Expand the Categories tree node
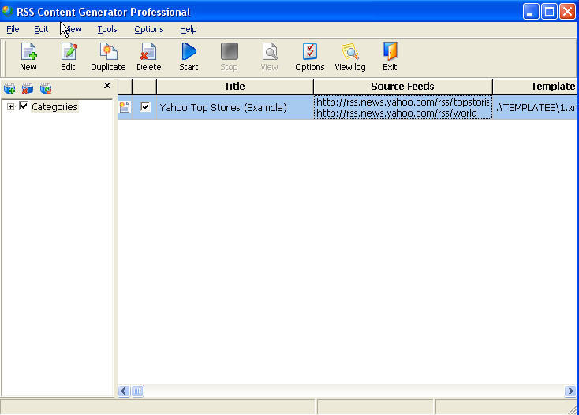 pos(11,106)
